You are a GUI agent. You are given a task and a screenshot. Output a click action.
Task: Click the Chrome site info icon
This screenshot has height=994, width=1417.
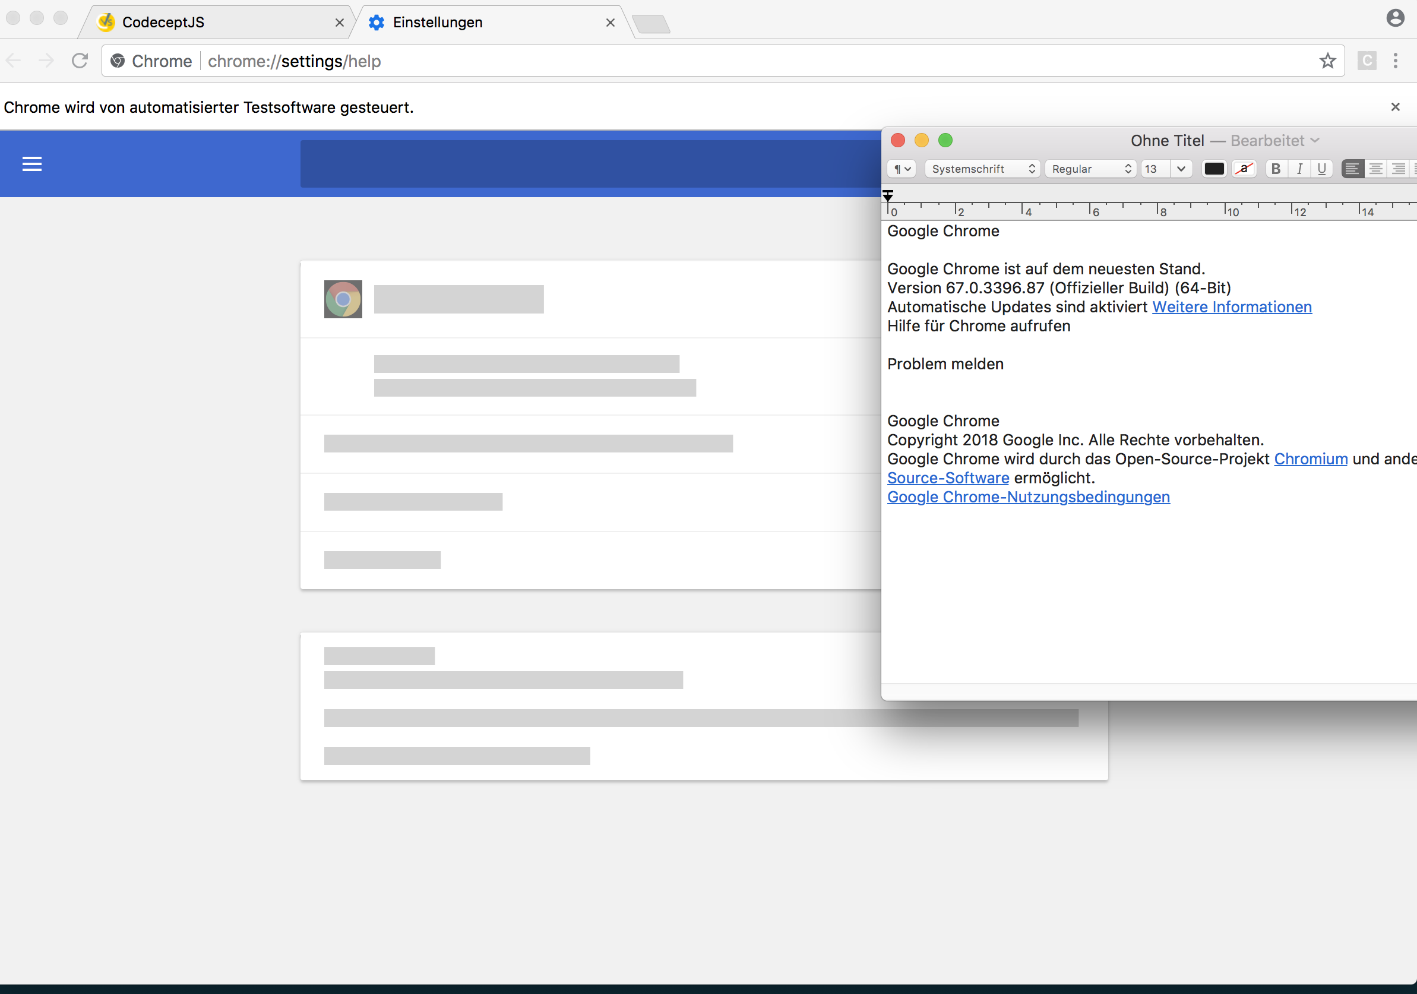(x=117, y=61)
